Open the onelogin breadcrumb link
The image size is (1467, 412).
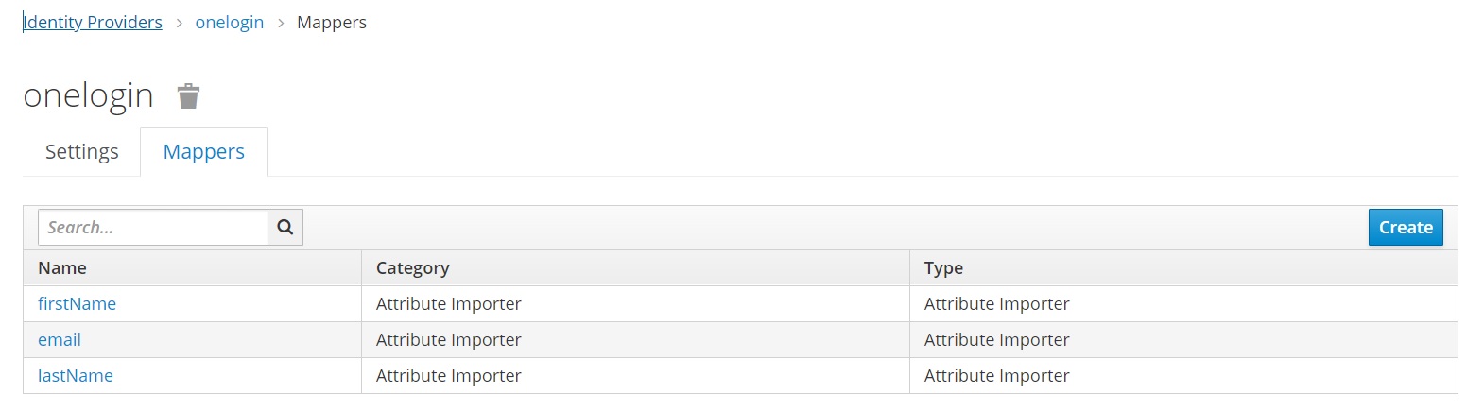point(230,23)
